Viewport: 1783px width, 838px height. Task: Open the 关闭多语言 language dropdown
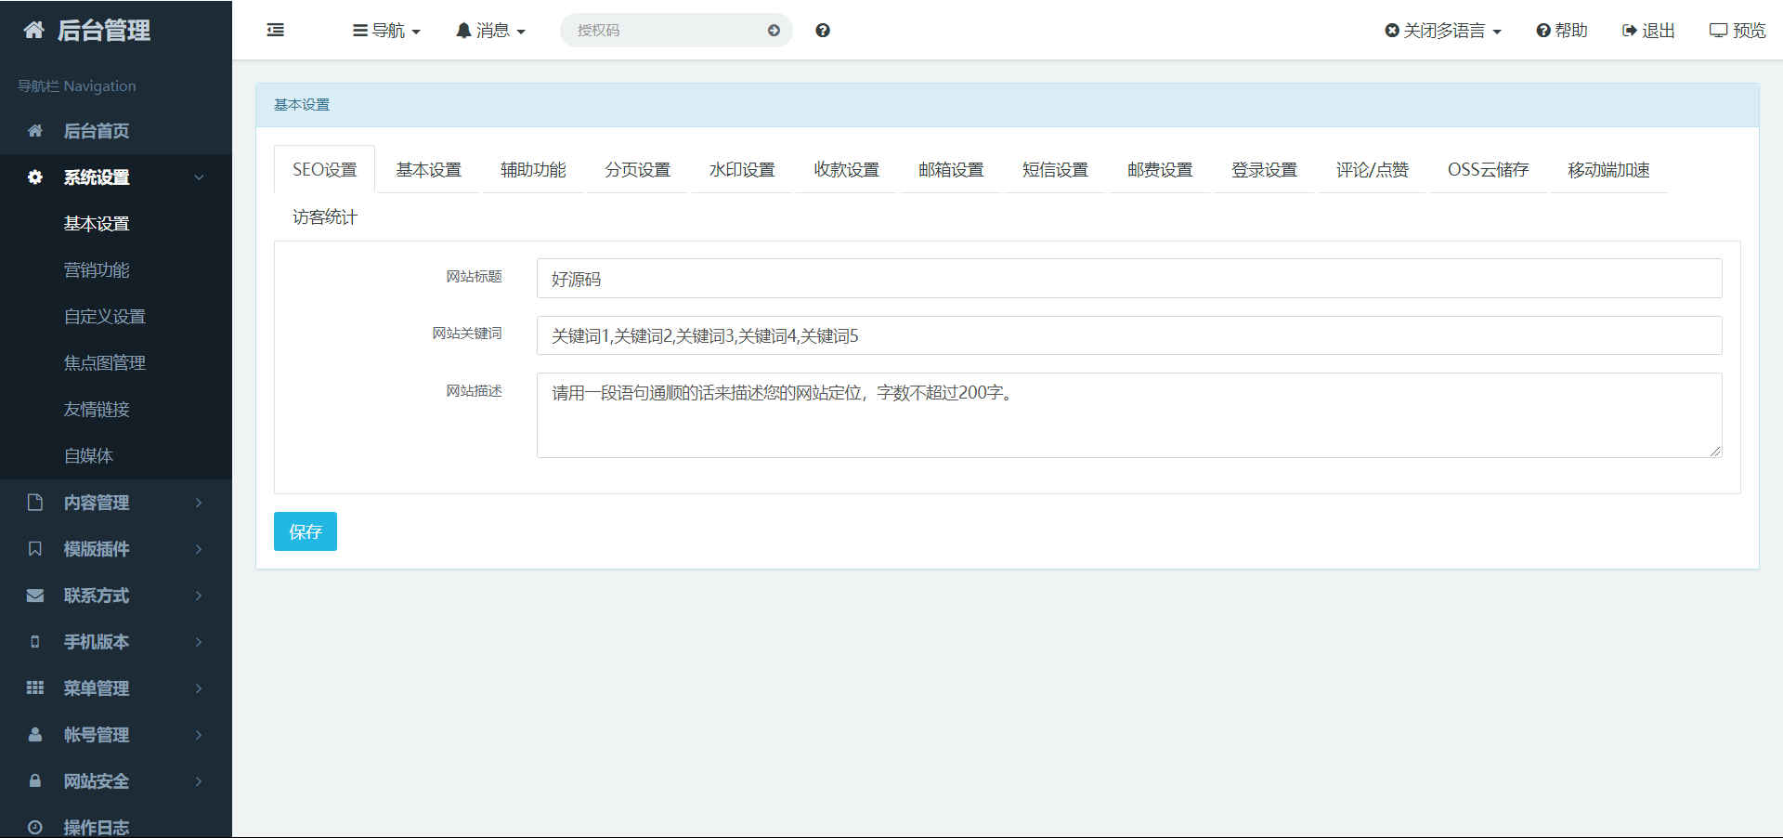(1441, 30)
